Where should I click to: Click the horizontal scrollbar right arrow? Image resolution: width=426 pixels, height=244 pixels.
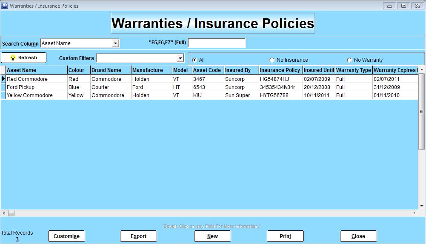click(x=415, y=213)
